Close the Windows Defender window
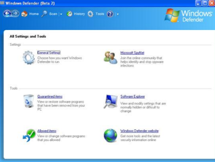Viewport: 215px width, 162px height. pyautogui.click(x=212, y=3)
